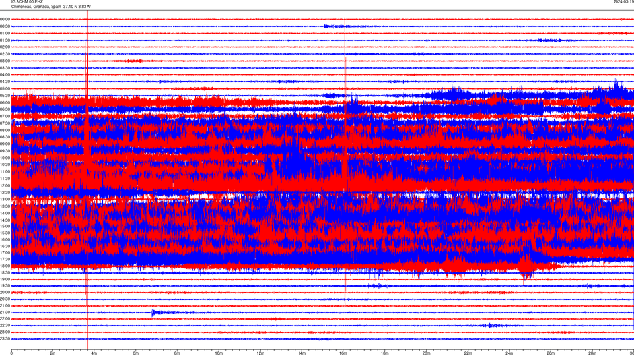
Task: Click the "05:30" time row label
Action: [5, 95]
